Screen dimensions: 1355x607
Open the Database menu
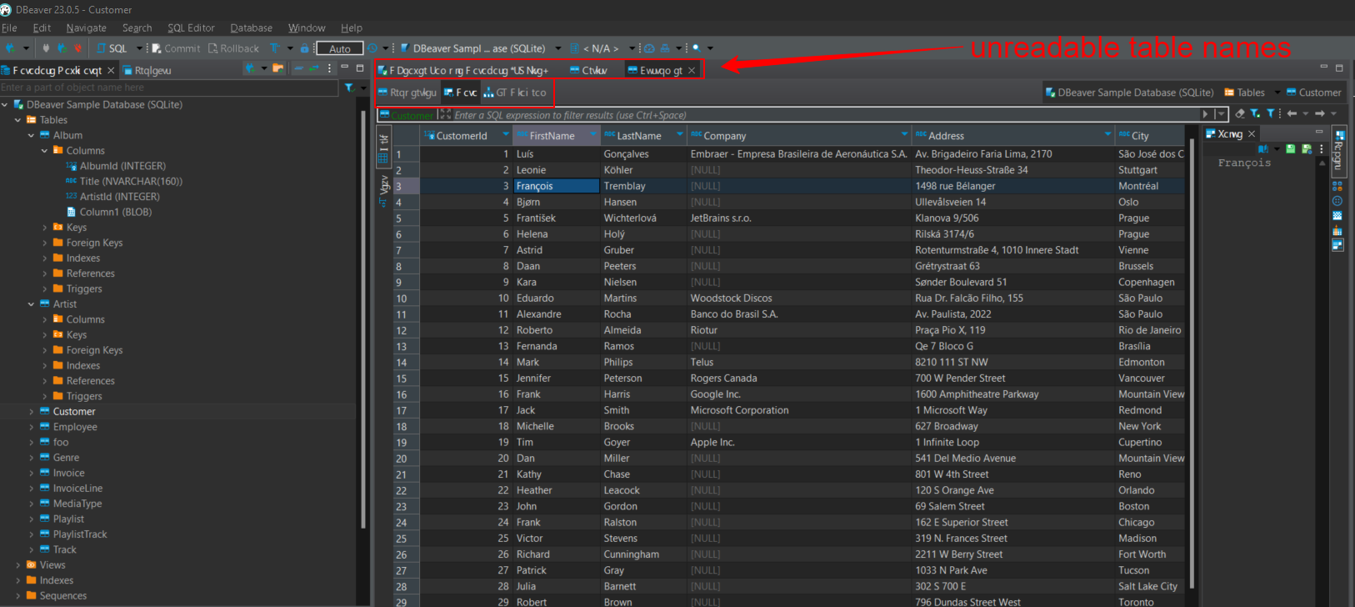[251, 28]
